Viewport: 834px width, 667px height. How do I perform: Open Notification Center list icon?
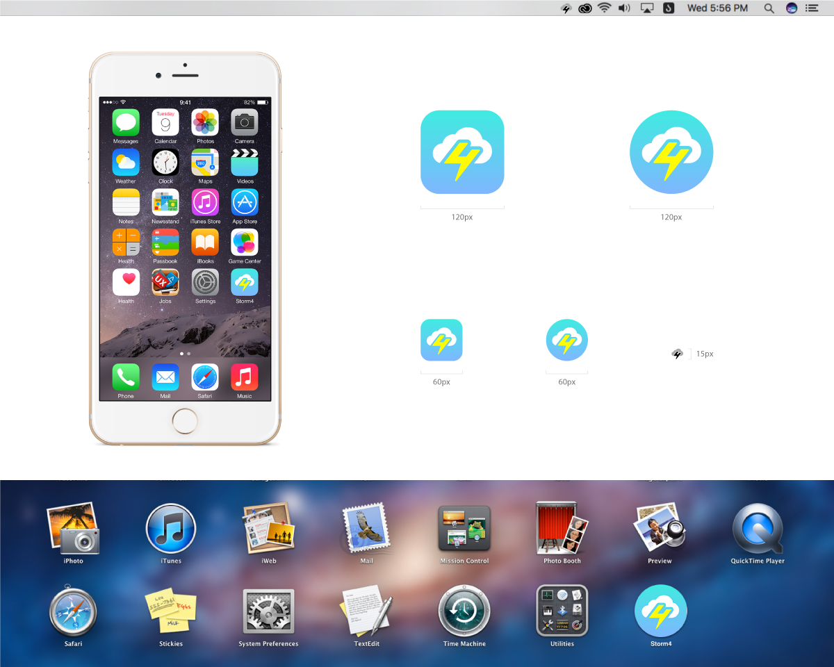click(811, 8)
